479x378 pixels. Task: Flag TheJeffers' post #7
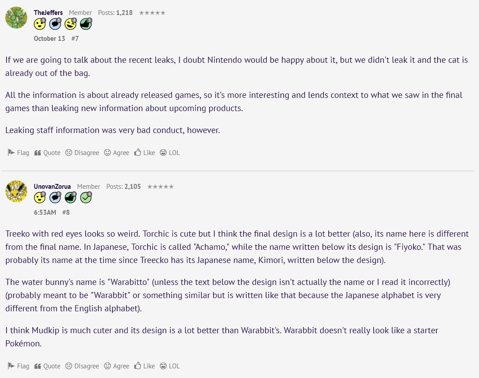click(x=18, y=153)
